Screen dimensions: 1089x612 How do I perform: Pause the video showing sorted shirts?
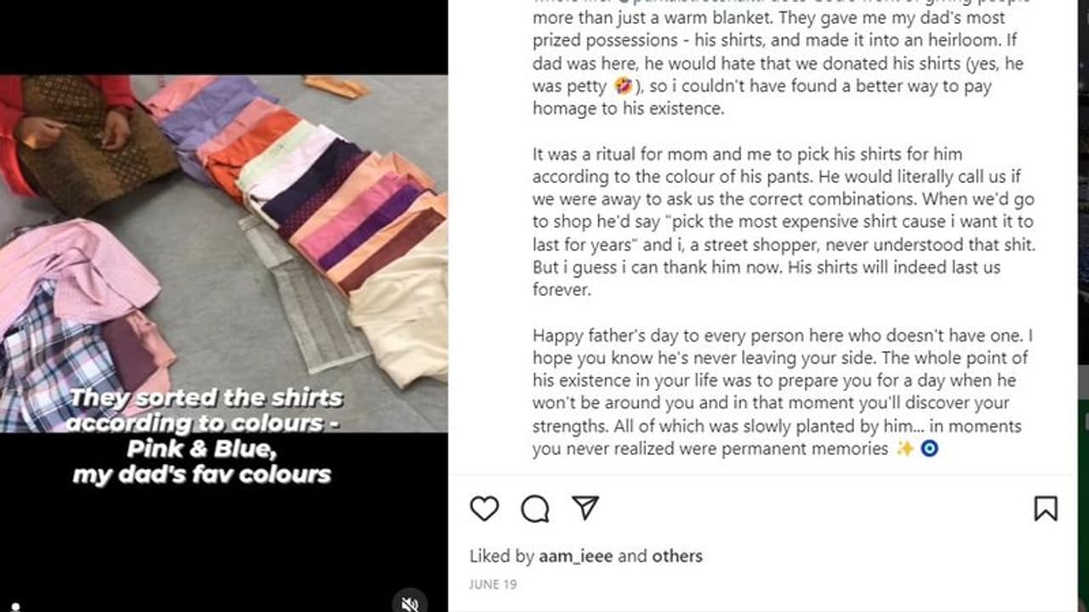pos(224,253)
